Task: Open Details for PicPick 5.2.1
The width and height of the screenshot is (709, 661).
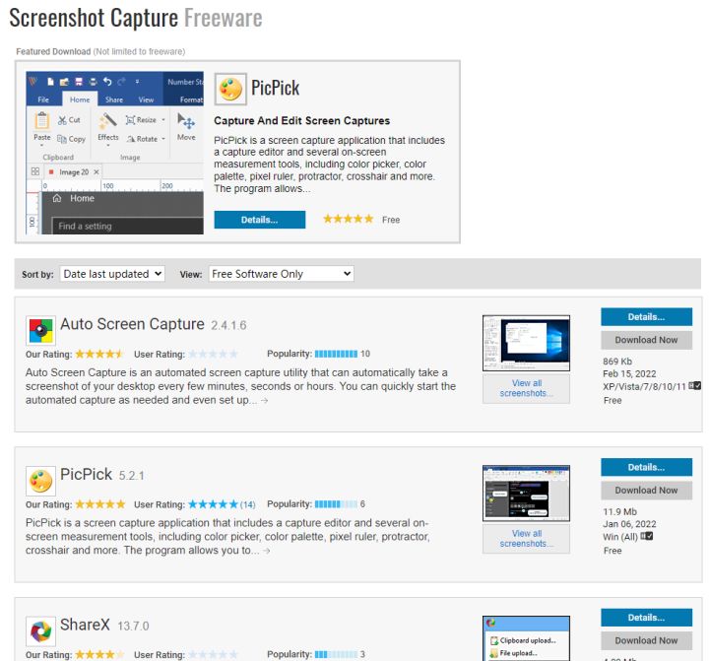Action: coord(646,467)
